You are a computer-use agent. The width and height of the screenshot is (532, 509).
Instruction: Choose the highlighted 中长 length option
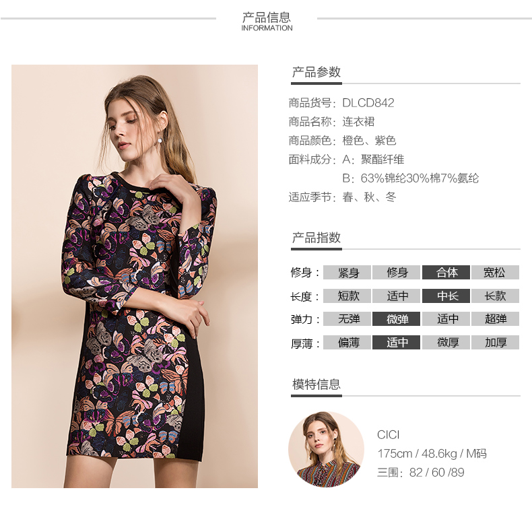[x=446, y=296]
